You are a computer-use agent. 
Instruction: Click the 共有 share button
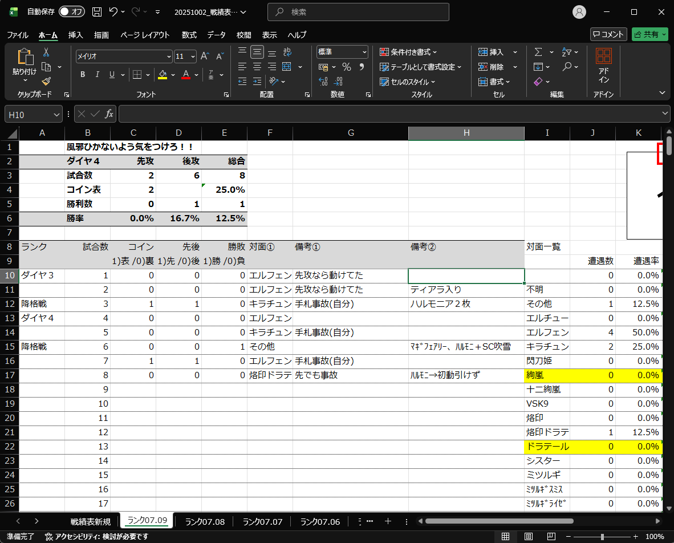coord(649,34)
